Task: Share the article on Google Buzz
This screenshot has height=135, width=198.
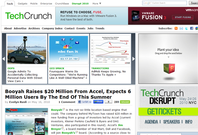Action: (98, 102)
